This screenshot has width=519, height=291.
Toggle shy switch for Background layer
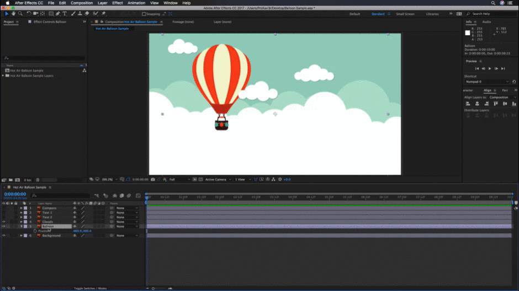[x=75, y=235]
